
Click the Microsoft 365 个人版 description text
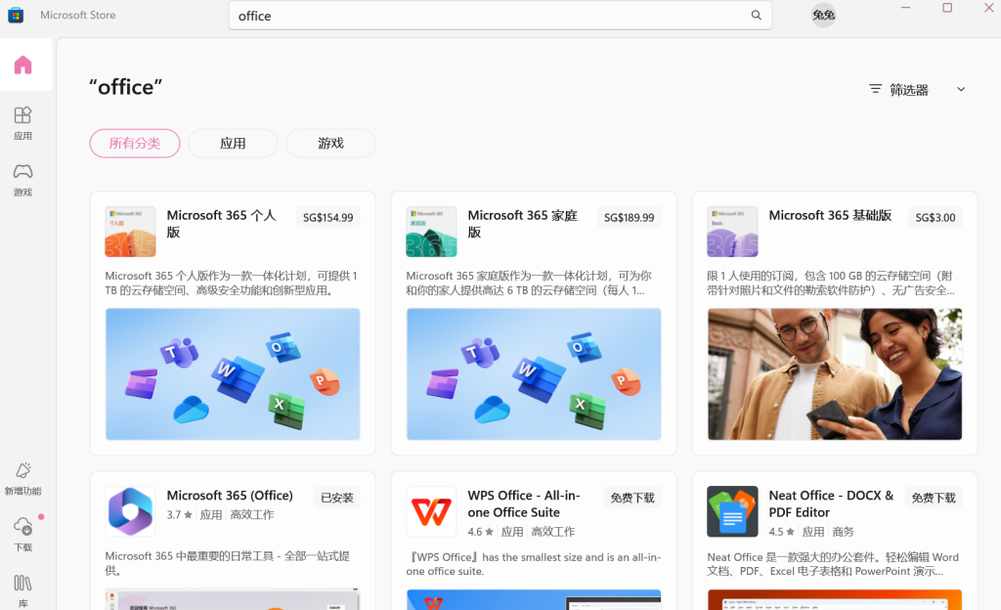pos(231,283)
